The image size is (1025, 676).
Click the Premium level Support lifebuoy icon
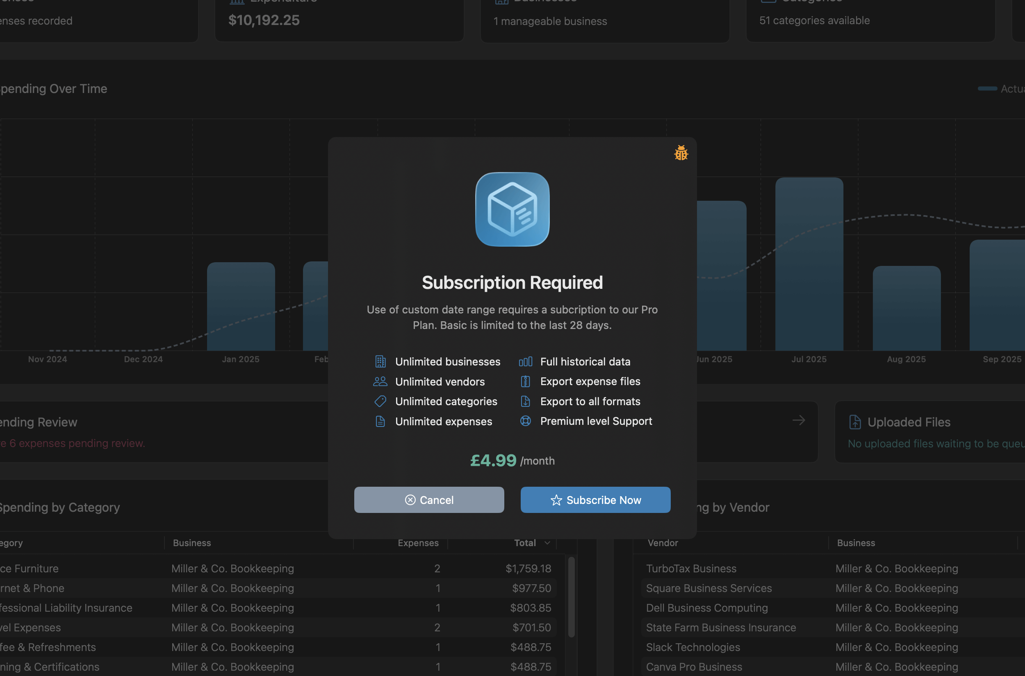pyautogui.click(x=525, y=421)
